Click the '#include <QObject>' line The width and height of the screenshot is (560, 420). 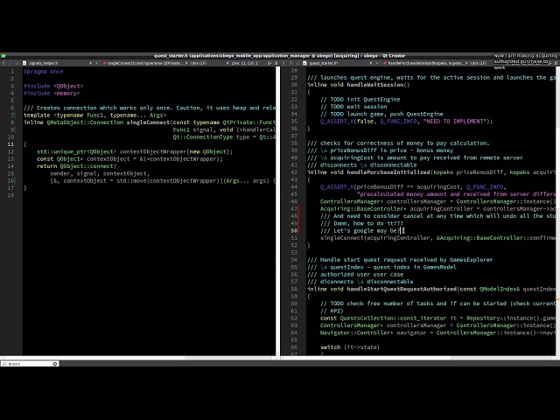[53, 86]
